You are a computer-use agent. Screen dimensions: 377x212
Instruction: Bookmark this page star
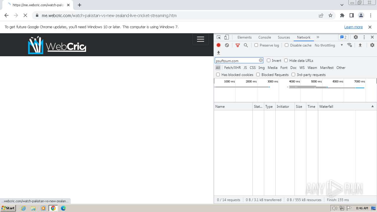(330, 16)
